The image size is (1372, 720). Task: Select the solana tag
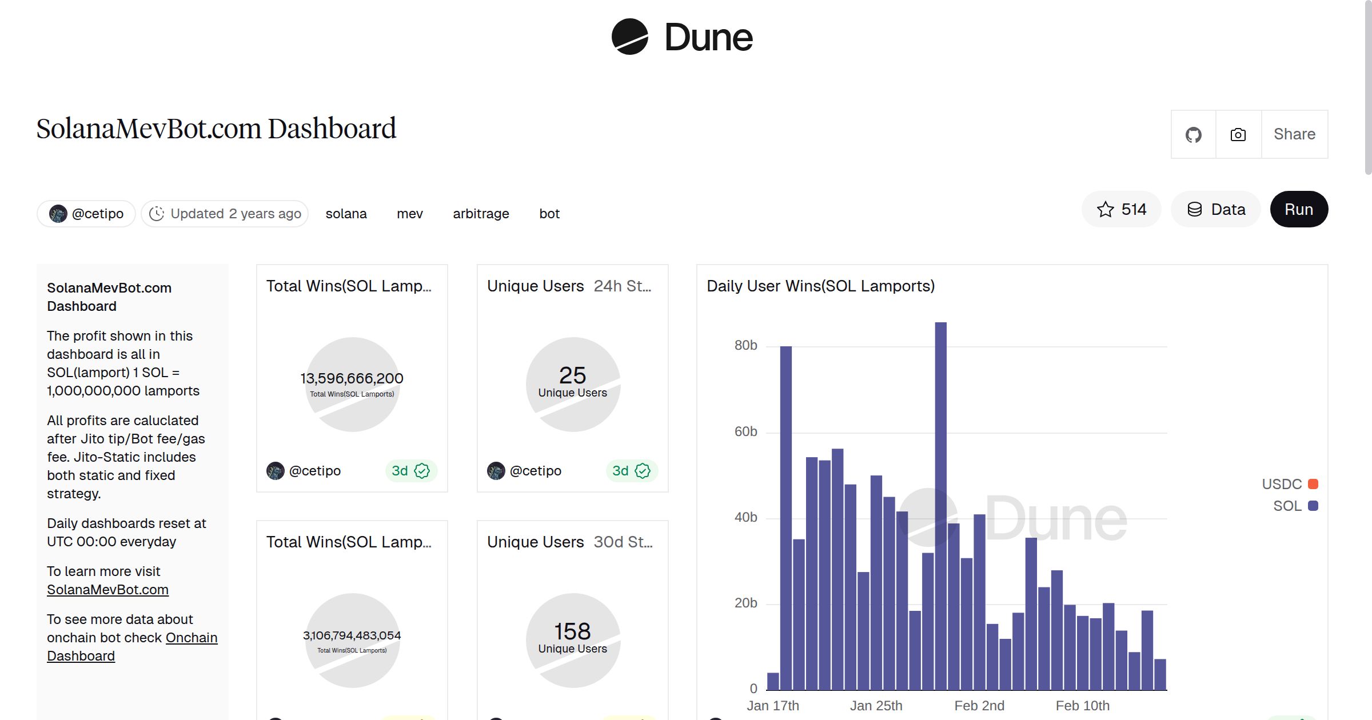coord(346,213)
